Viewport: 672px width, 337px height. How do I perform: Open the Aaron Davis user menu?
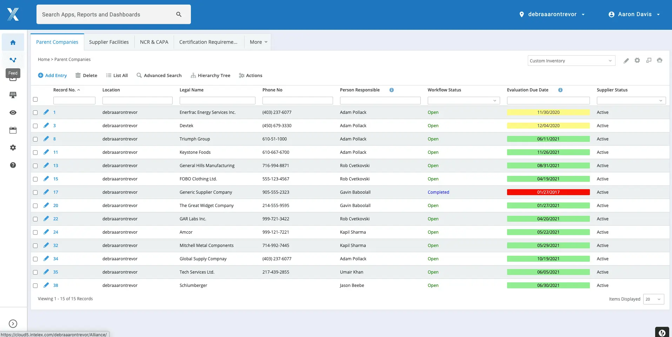[634, 14]
